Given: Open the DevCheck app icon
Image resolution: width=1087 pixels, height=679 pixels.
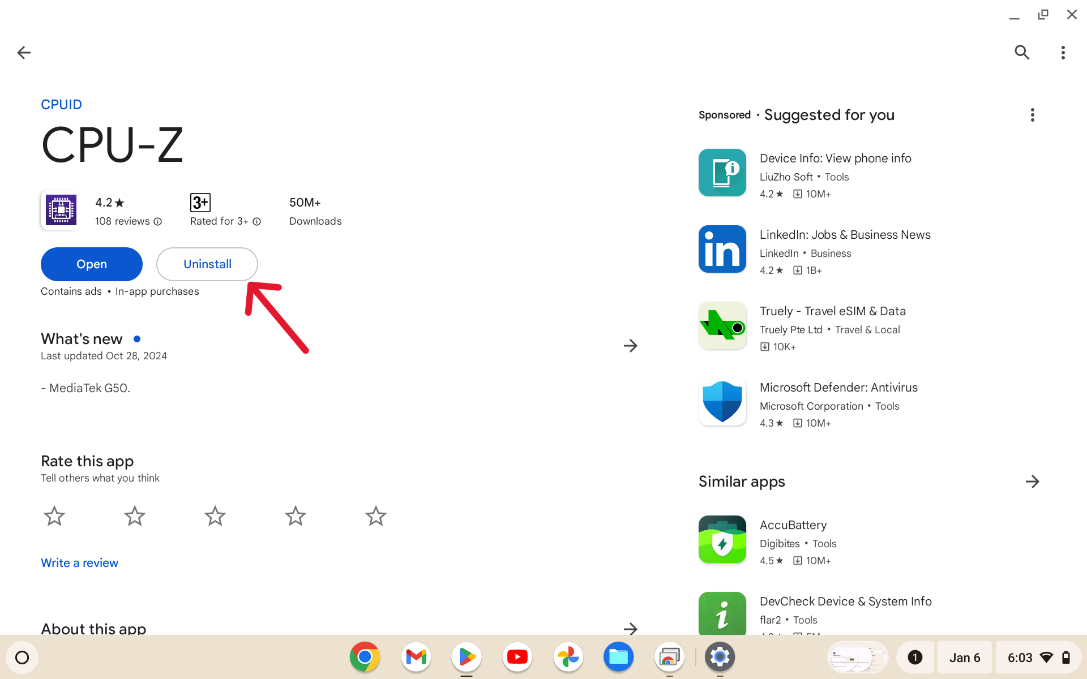Looking at the screenshot, I should coord(722,614).
